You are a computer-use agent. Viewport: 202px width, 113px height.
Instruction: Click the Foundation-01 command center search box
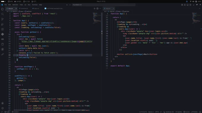tap(104, 5)
